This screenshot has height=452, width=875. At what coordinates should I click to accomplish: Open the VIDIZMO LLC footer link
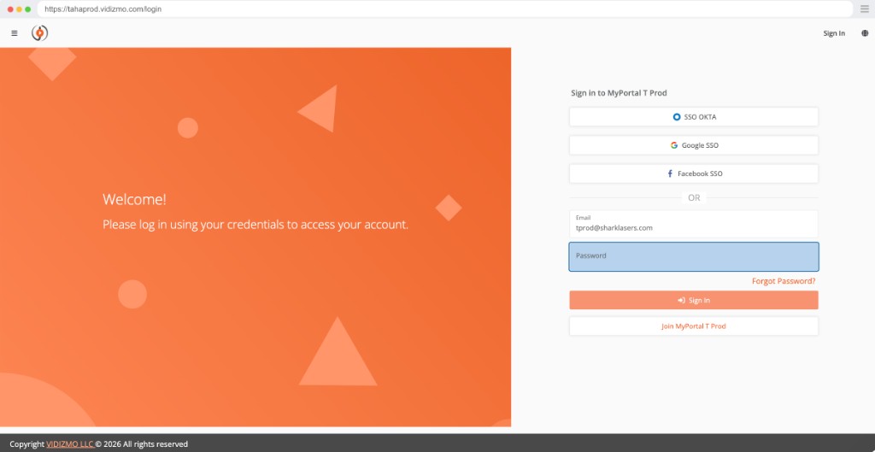click(70, 444)
